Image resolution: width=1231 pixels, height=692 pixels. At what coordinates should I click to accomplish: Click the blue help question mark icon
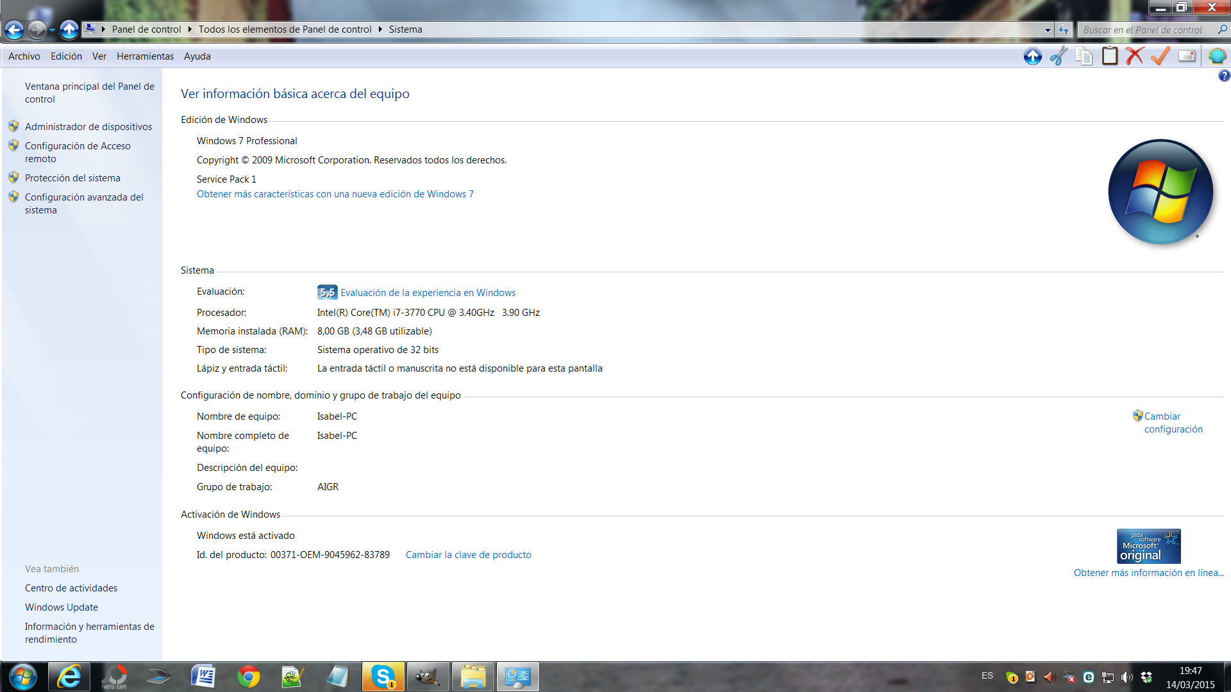pyautogui.click(x=1224, y=76)
